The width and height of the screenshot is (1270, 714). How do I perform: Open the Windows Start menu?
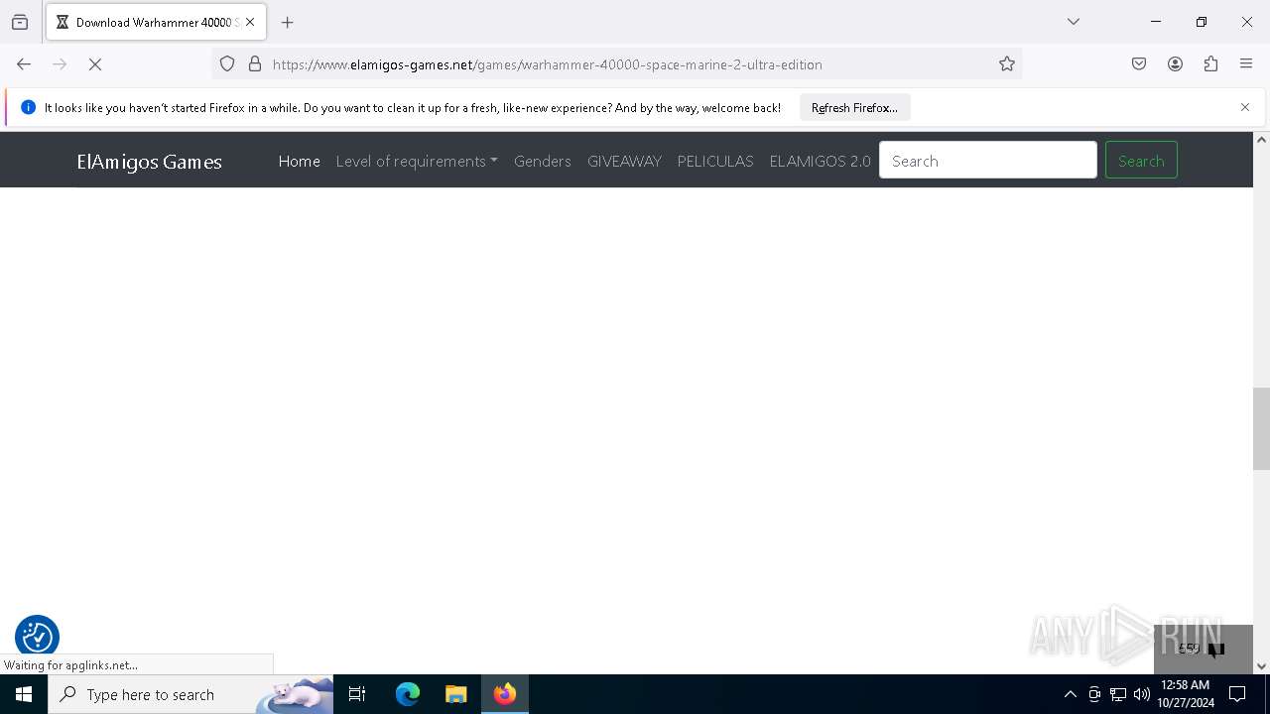click(x=24, y=694)
